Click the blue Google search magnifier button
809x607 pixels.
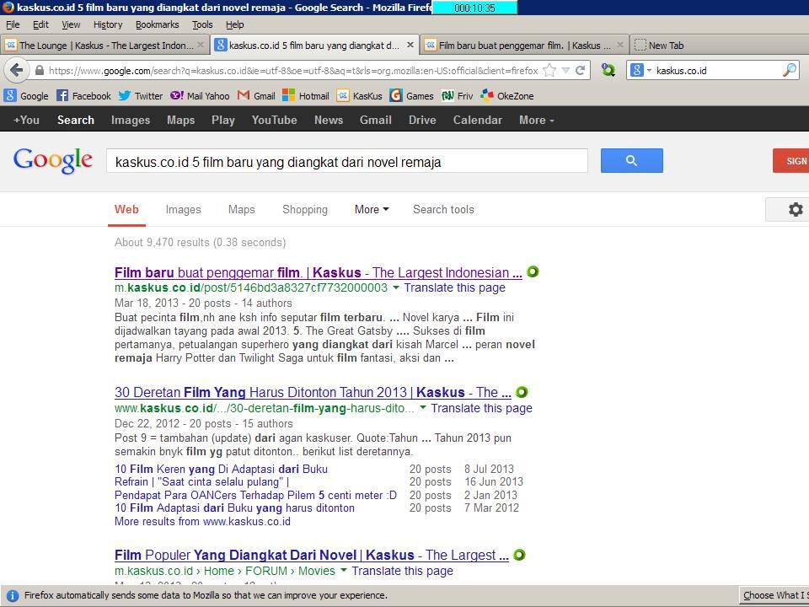click(631, 160)
